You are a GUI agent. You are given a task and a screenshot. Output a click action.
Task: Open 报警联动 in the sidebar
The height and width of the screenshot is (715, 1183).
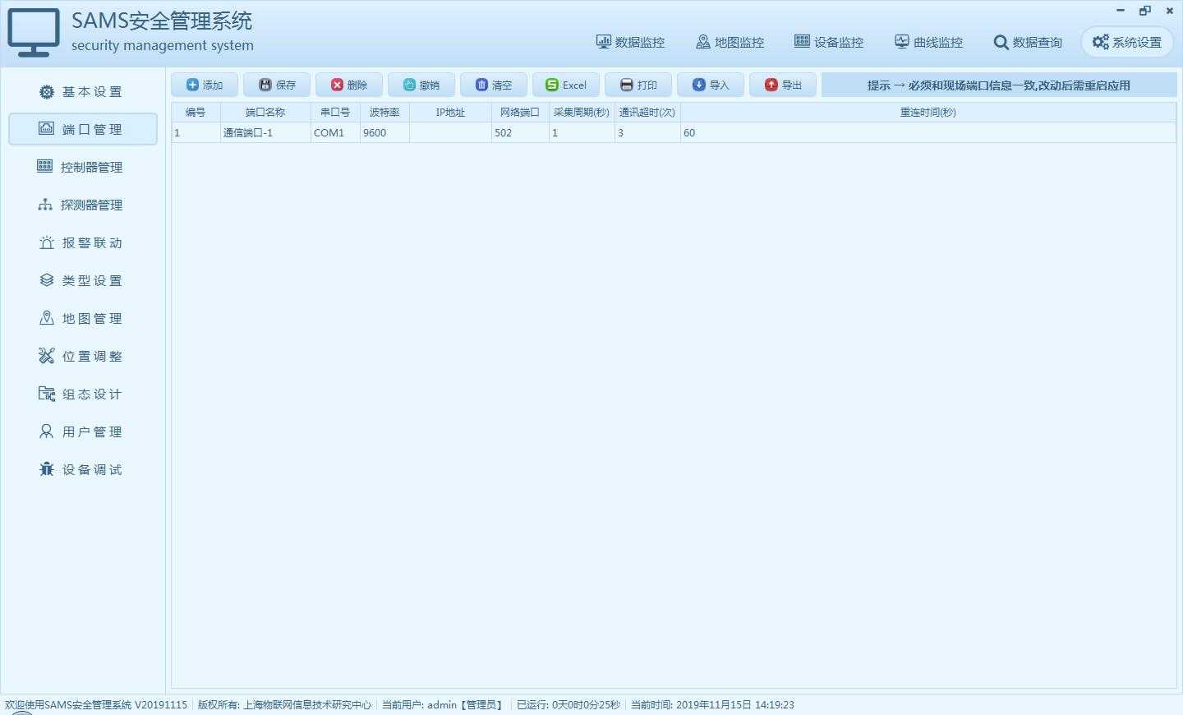click(x=82, y=242)
